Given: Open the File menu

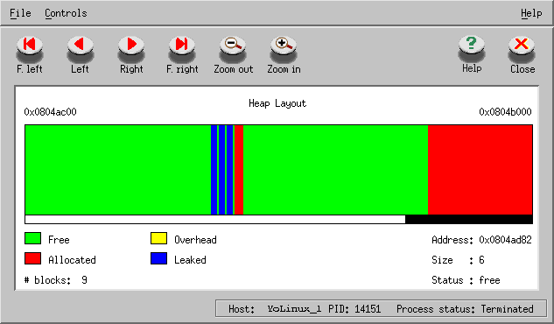Looking at the screenshot, I should click(20, 13).
